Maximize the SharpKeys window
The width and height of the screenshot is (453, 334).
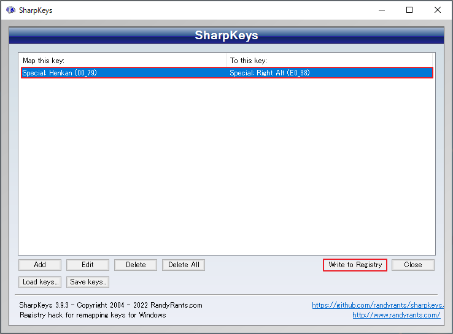(x=409, y=10)
